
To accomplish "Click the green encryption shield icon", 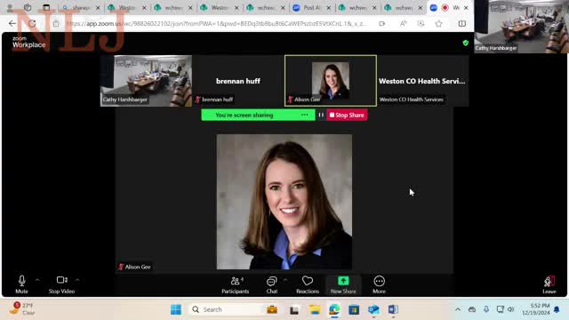I will tap(466, 43).
